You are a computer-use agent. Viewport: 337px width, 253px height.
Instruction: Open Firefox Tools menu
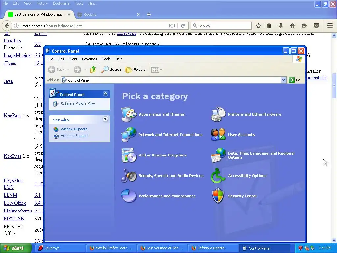[79, 3]
